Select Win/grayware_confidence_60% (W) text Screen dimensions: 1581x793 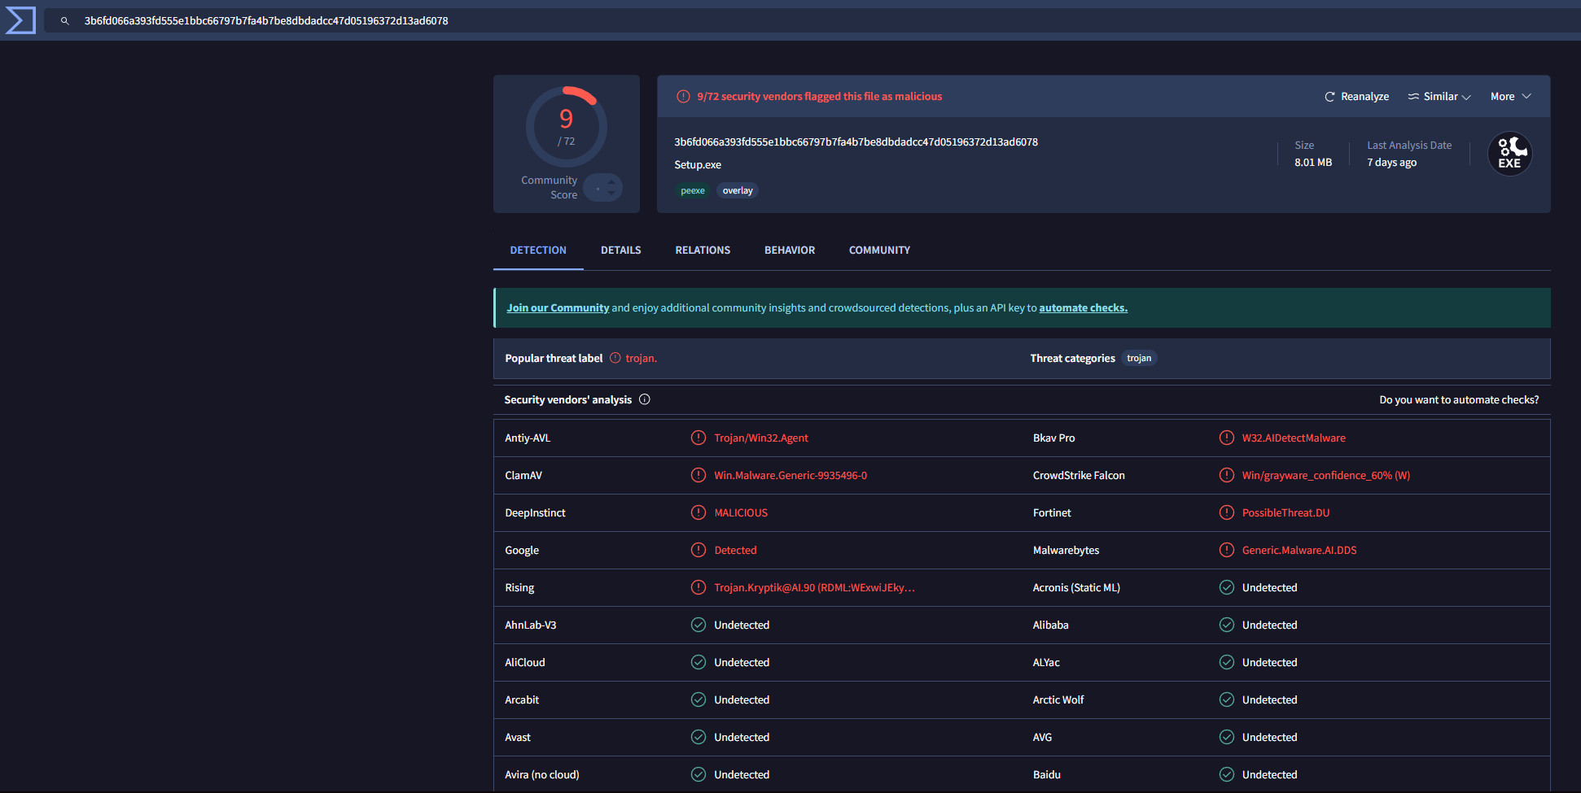click(x=1326, y=476)
